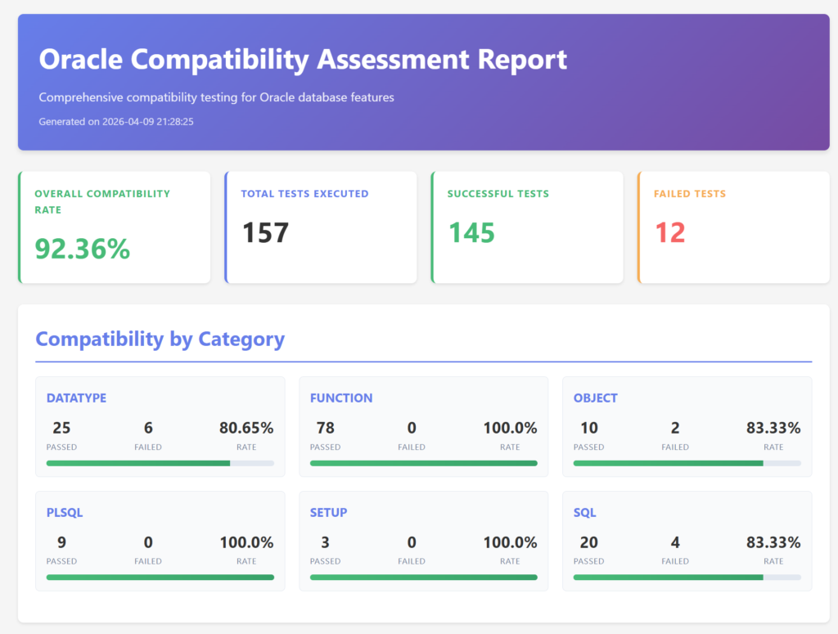This screenshot has width=838, height=634.
Task: Click the OBJECT category progress bar
Action: click(687, 463)
